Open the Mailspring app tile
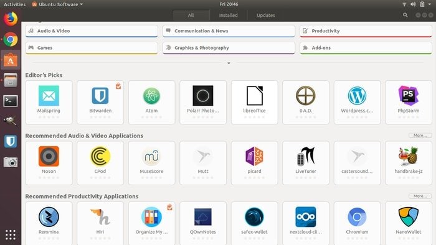 (49, 102)
